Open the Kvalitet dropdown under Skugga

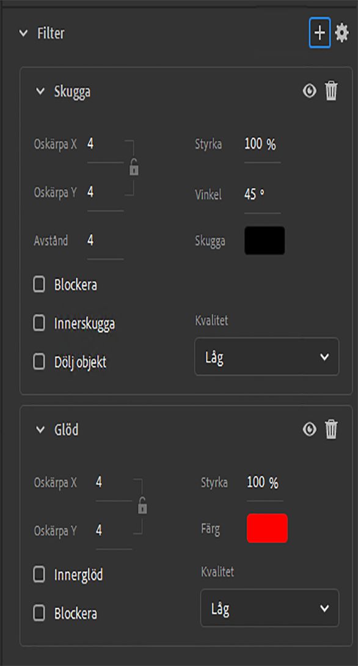pyautogui.click(x=266, y=357)
